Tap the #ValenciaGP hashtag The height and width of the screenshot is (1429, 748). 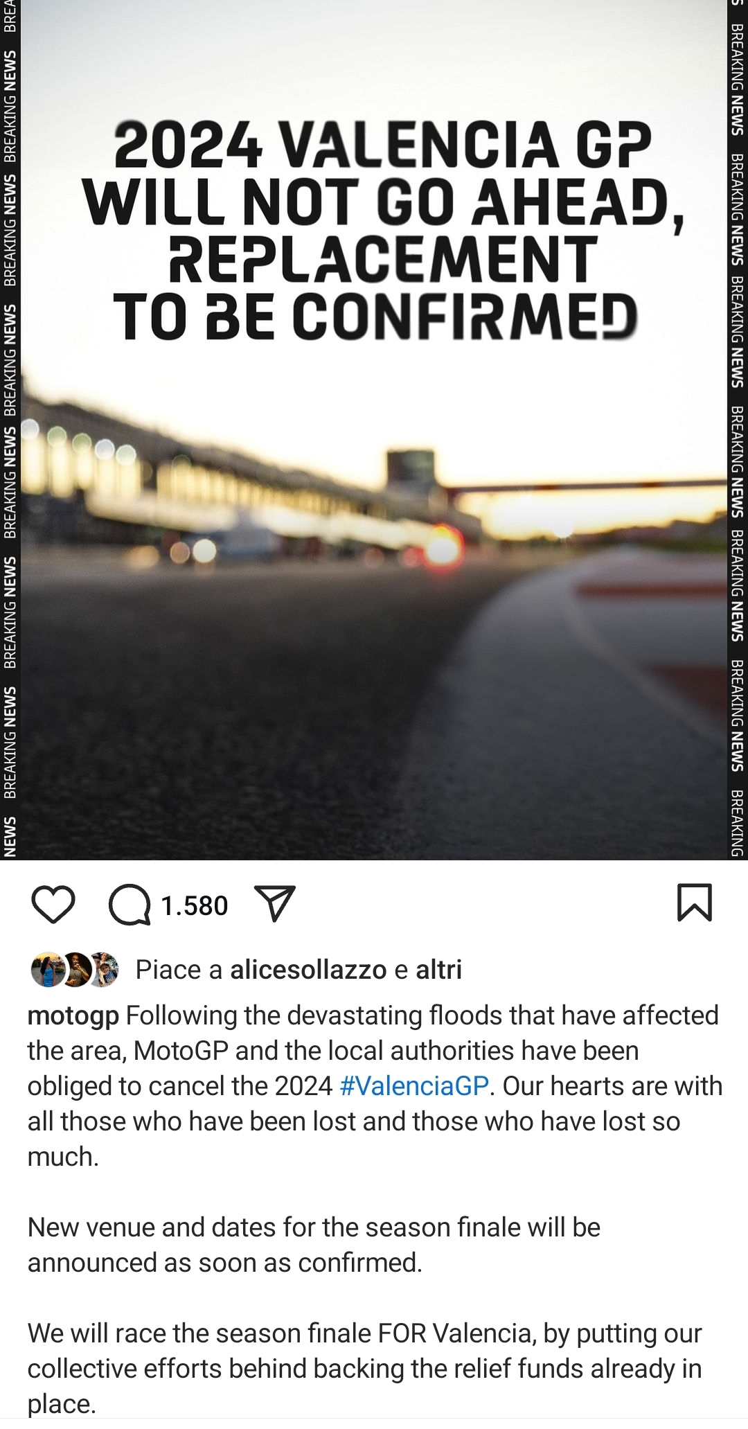pyautogui.click(x=415, y=1085)
